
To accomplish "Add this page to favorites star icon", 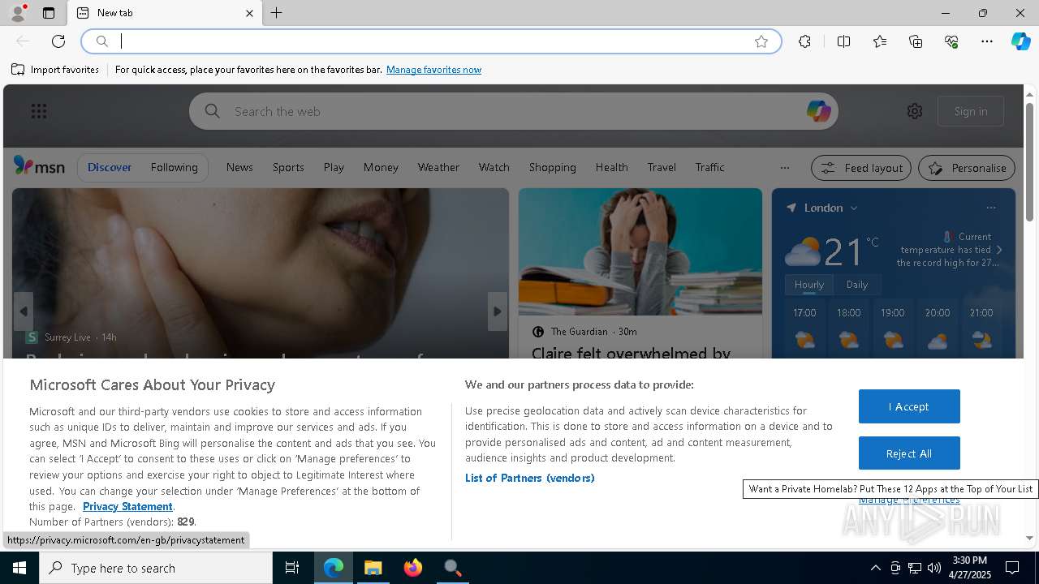I will click(761, 41).
